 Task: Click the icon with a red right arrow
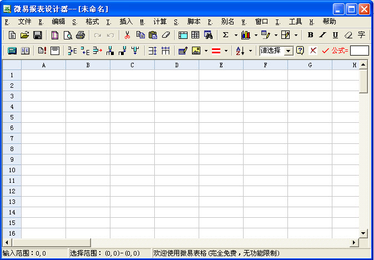point(98,51)
